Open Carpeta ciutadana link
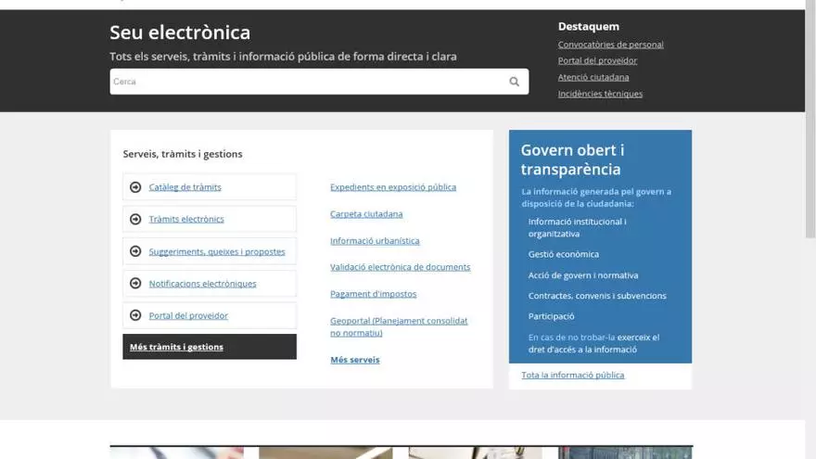The image size is (816, 459). (366, 214)
